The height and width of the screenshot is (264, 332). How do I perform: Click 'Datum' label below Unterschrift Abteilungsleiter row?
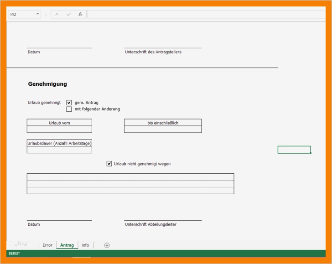pyautogui.click(x=34, y=224)
